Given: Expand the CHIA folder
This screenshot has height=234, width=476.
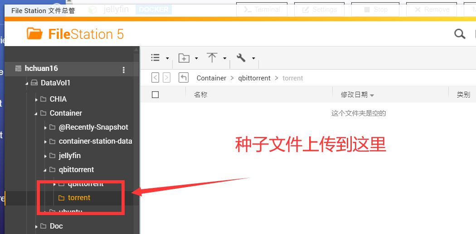Looking at the screenshot, I should [x=36, y=99].
